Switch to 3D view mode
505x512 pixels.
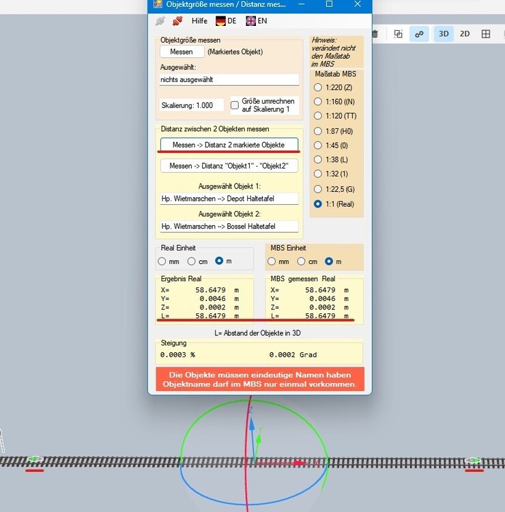(444, 33)
